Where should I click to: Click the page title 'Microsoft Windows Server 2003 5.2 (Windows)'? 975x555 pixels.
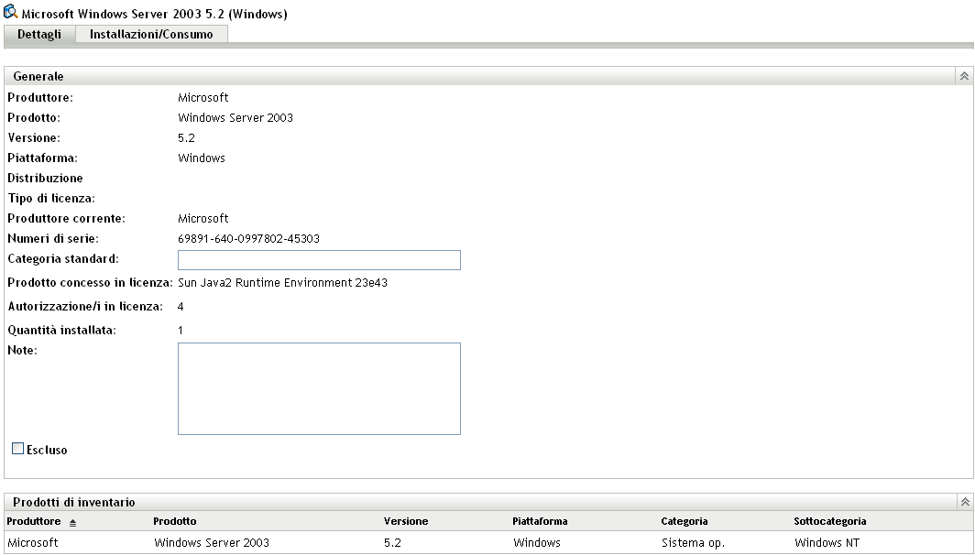[x=154, y=14]
